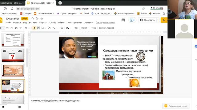Click the 10 каталог document title

(x=12, y=19)
